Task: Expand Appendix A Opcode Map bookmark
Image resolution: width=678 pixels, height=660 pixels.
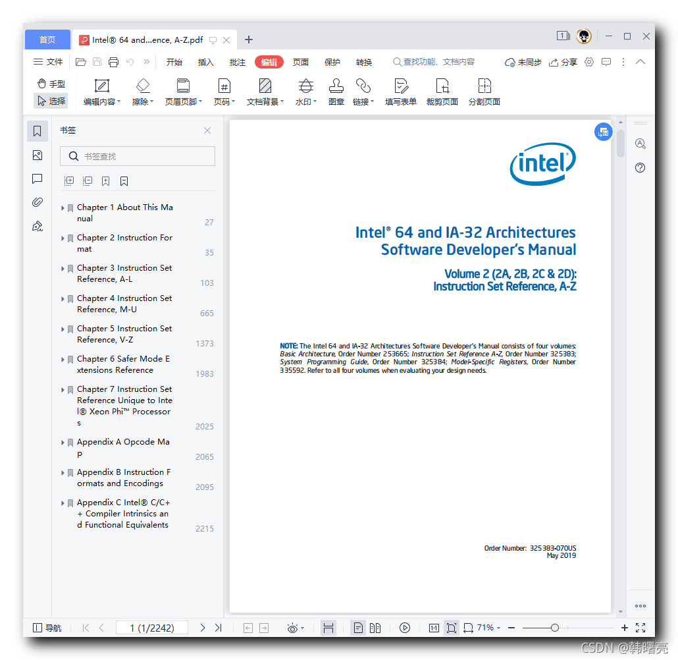Action: click(63, 443)
